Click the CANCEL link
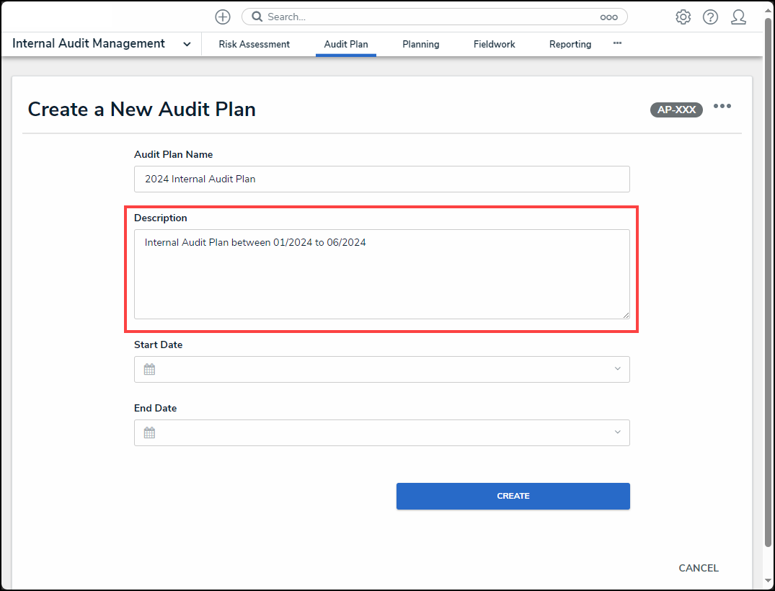 point(698,568)
